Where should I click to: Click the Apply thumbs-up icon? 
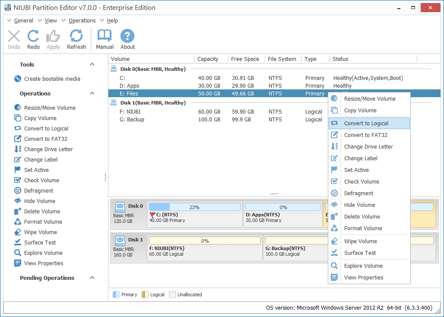[x=53, y=36]
